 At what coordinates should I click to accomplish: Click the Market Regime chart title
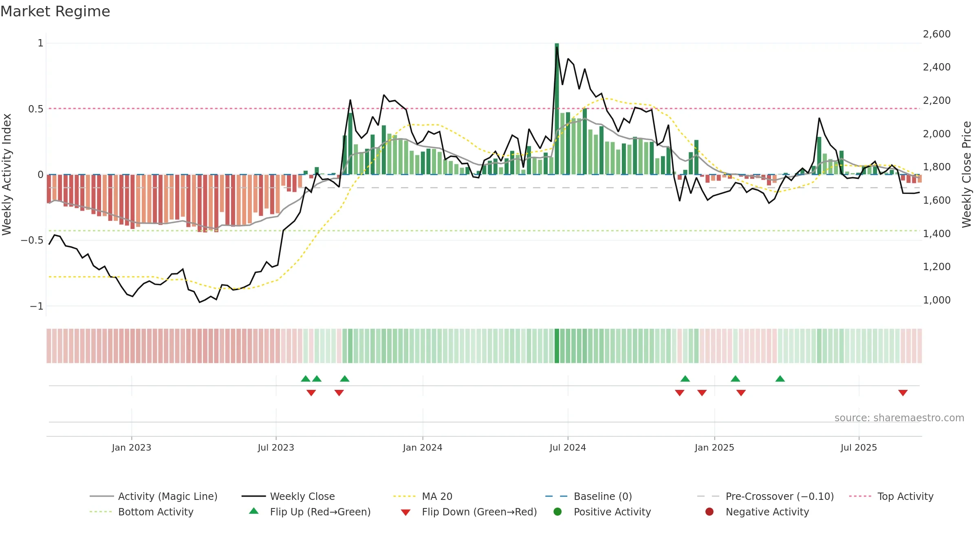[x=55, y=11]
